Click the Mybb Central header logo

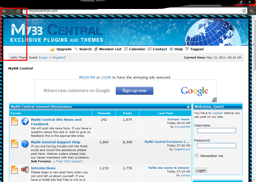(57, 33)
